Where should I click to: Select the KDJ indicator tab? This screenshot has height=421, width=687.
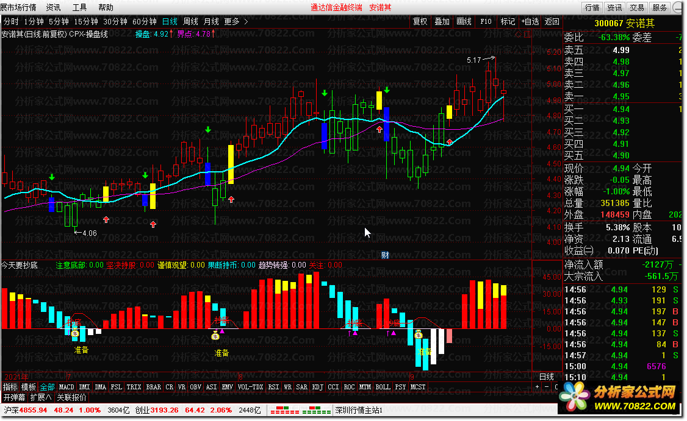318,387
